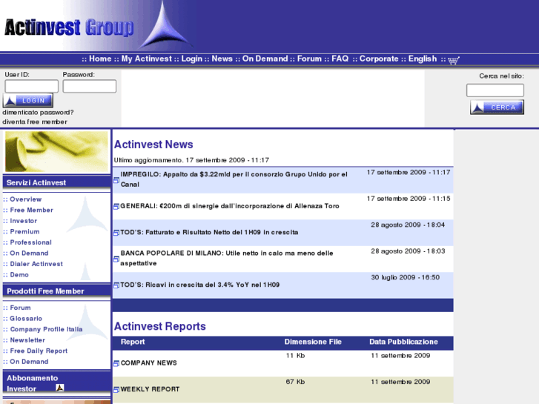Screen dimensions: 539x404
Task: Open TOD'S Ricavi in crescita headline
Action: (x=199, y=285)
